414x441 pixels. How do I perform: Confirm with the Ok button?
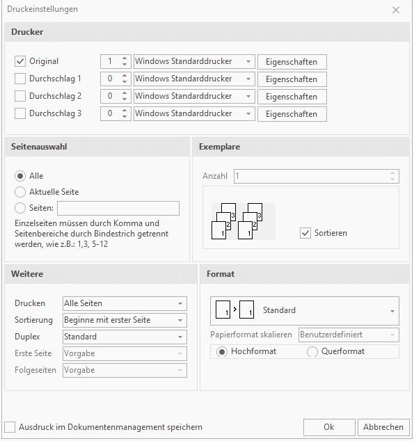point(329,427)
